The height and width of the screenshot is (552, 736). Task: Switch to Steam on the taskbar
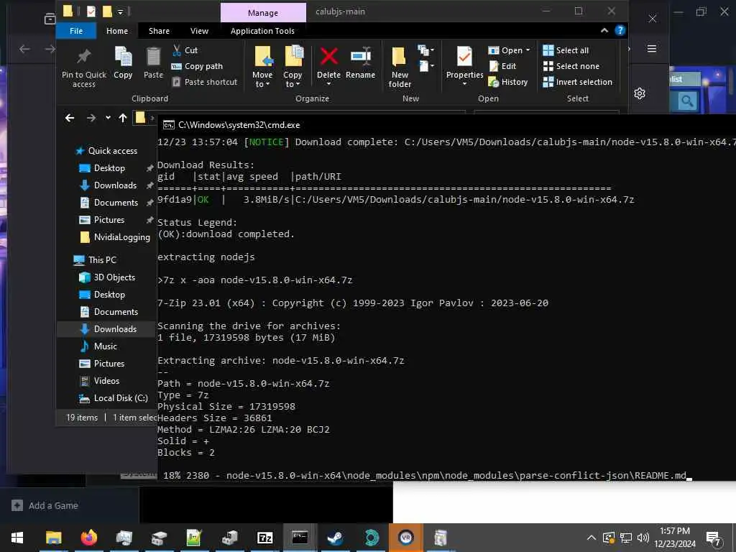[336, 538]
